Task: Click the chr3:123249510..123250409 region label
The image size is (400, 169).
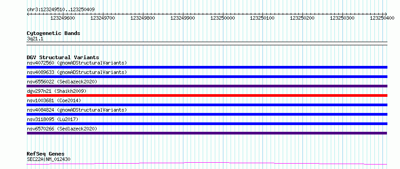Action: click(x=61, y=9)
